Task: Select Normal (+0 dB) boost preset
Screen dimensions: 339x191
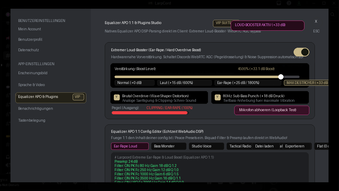Action: pos(134,83)
